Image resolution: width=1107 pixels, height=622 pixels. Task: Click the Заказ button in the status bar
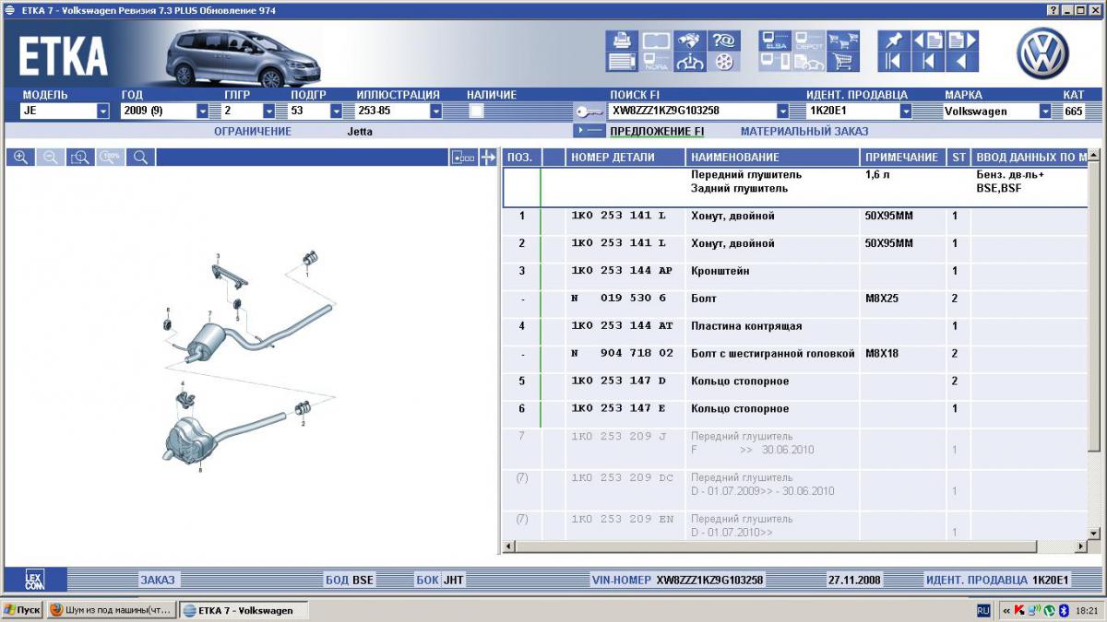157,580
